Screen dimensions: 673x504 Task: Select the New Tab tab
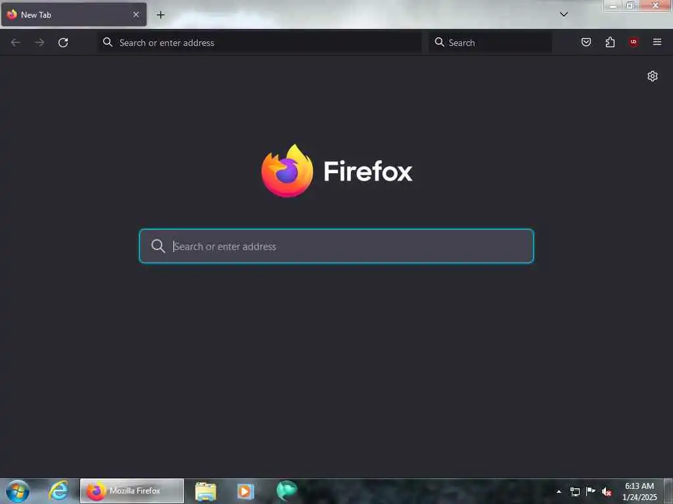coord(74,14)
